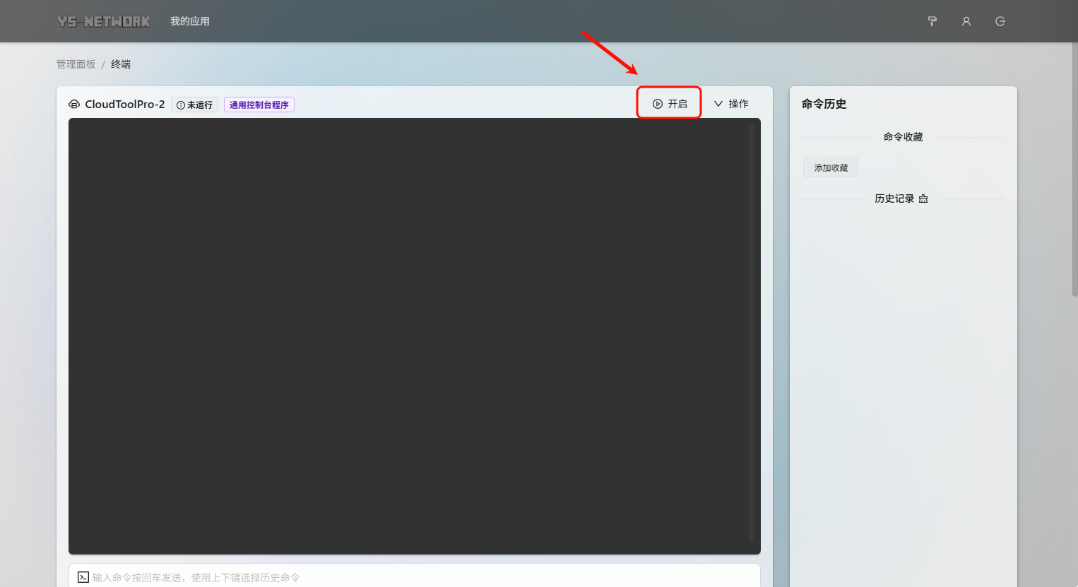Go to 管理面板 breadcrumb link
Viewport: 1078px width, 587px height.
(76, 64)
